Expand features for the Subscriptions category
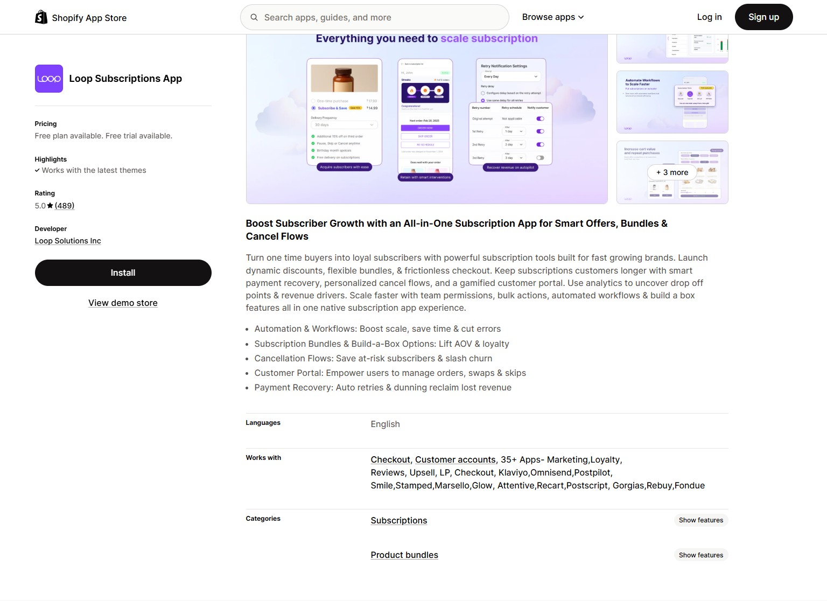Screen dimensions: 827x601 700,520
